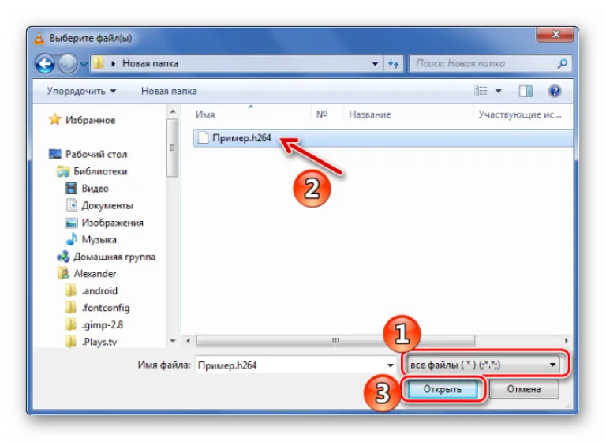This screenshot has width=606, height=442.
Task: Click the Открыть button
Action: point(443,389)
